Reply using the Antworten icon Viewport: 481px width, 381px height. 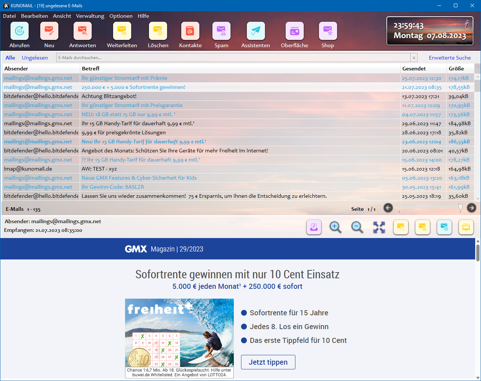click(83, 31)
